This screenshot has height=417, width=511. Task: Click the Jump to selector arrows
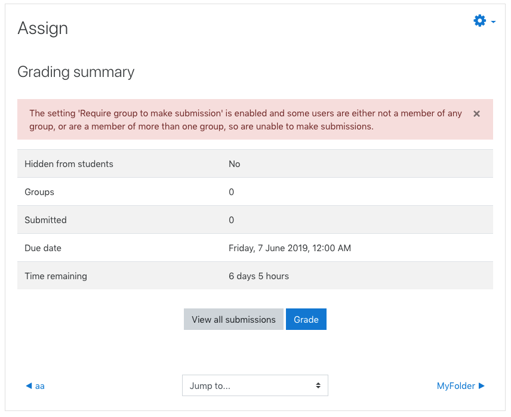click(x=318, y=385)
